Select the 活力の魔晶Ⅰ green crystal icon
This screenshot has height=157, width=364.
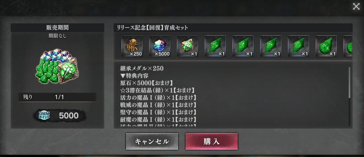(x=215, y=46)
